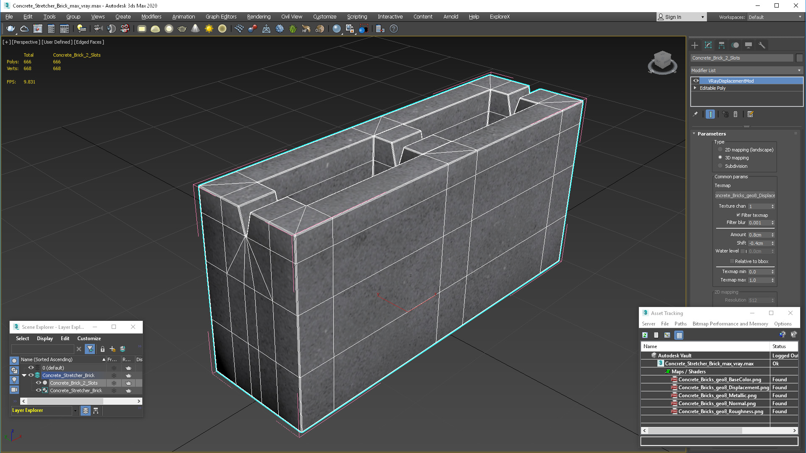
Task: Open Paths menu in Asset Tracking
Action: pyautogui.click(x=680, y=324)
